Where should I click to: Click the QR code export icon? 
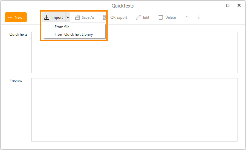106,17
